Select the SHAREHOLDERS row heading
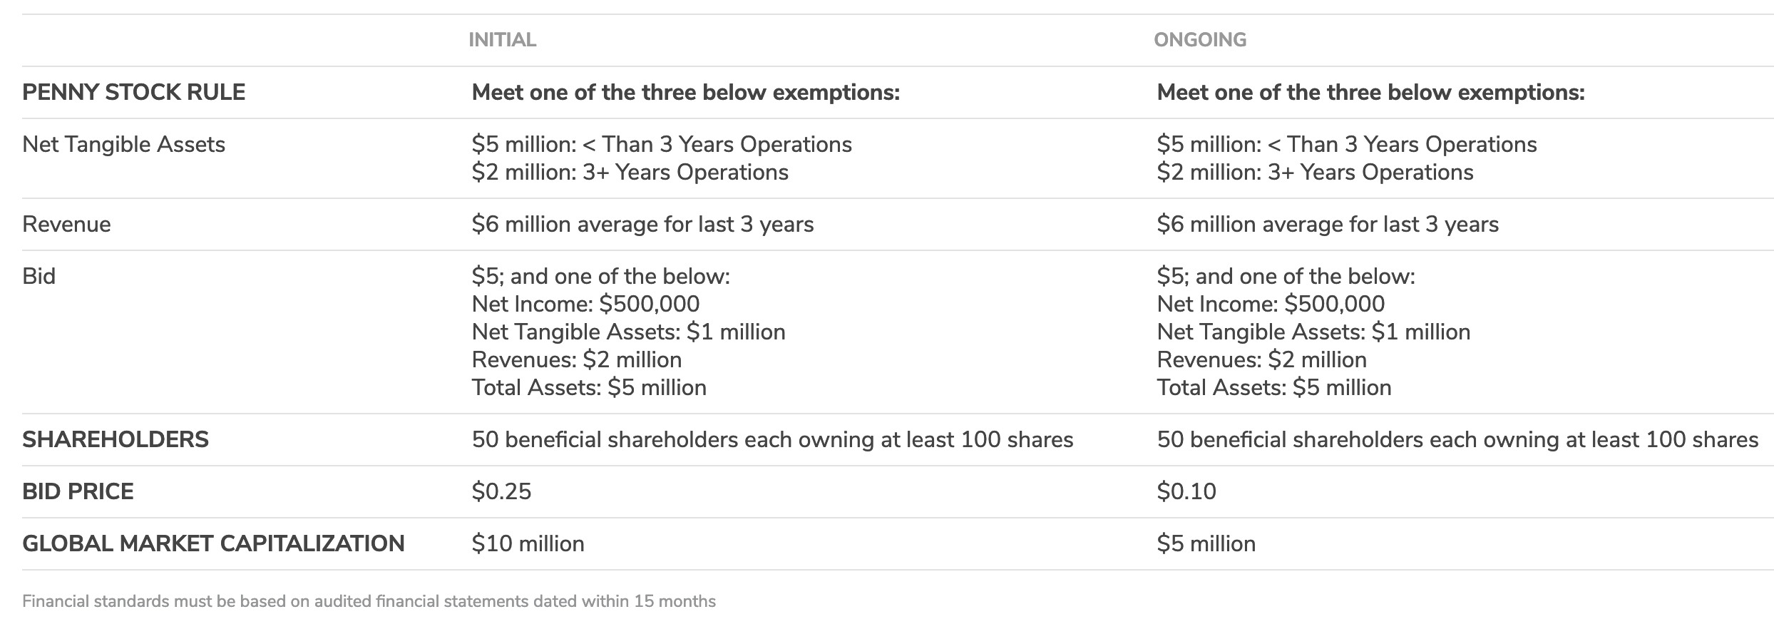 pyautogui.click(x=115, y=440)
